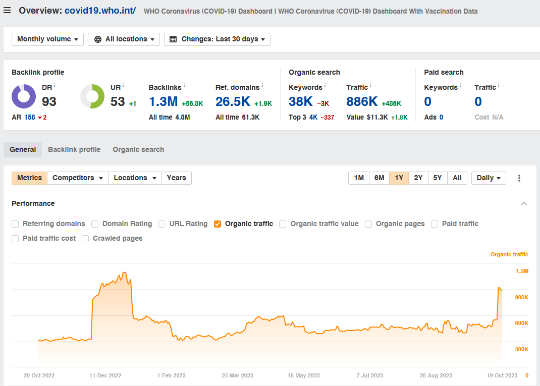540x386 pixels.
Task: Open the All locations dropdown
Action: (124, 39)
